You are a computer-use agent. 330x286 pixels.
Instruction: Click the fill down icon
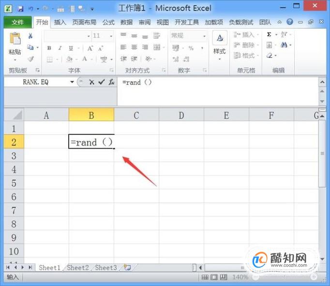[x=269, y=45]
